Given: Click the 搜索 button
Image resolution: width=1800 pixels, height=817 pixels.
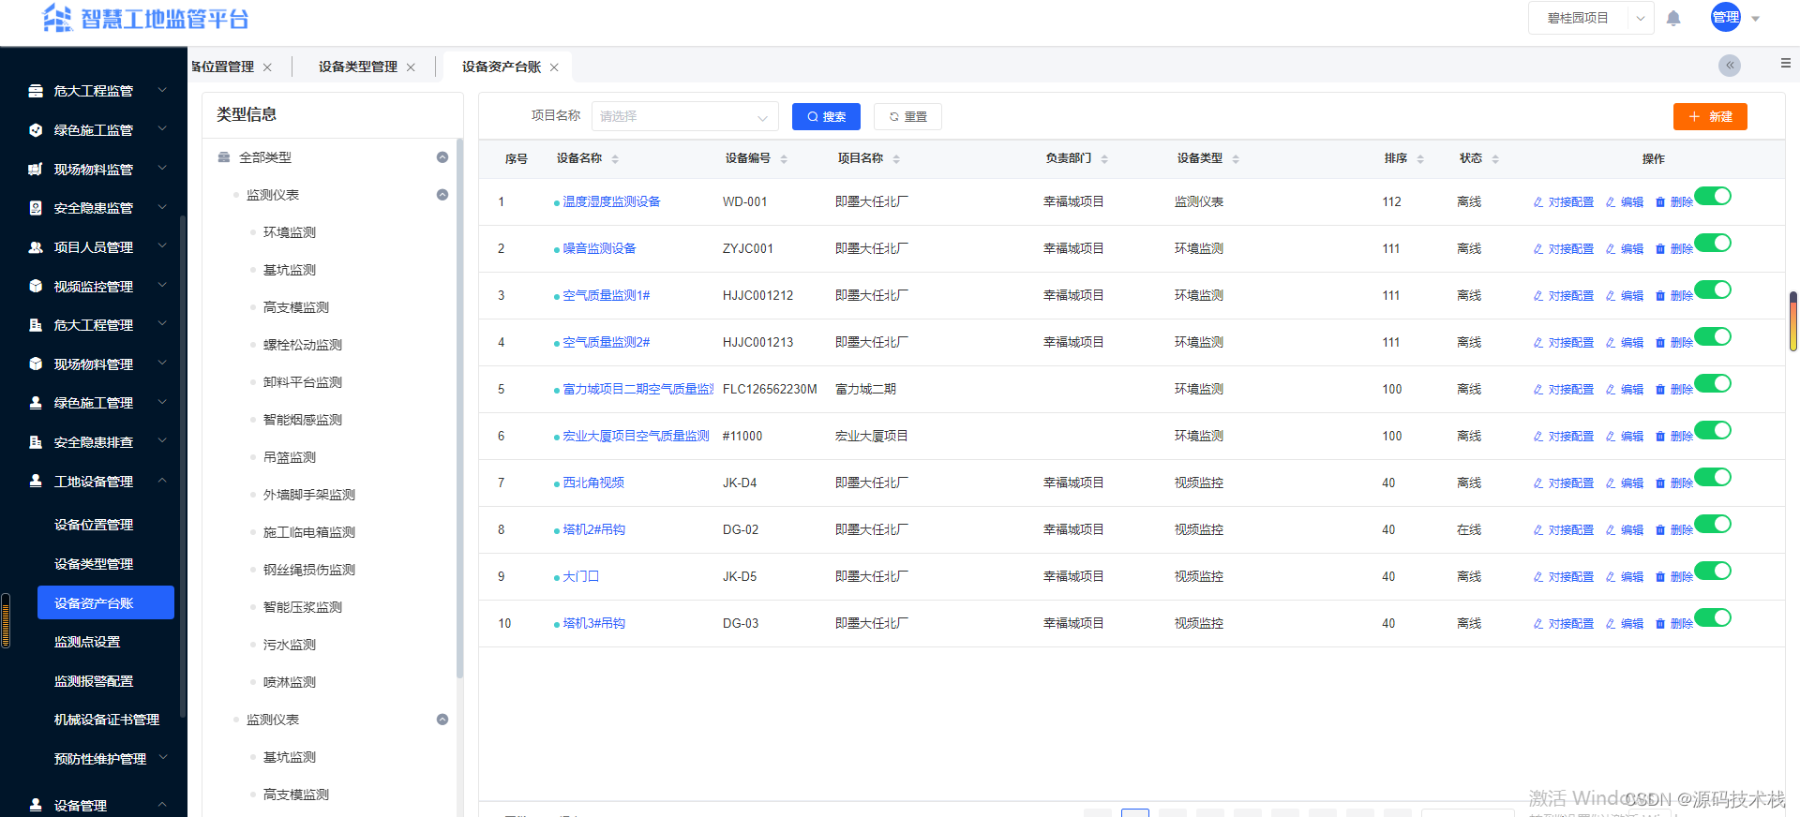Looking at the screenshot, I should [826, 116].
